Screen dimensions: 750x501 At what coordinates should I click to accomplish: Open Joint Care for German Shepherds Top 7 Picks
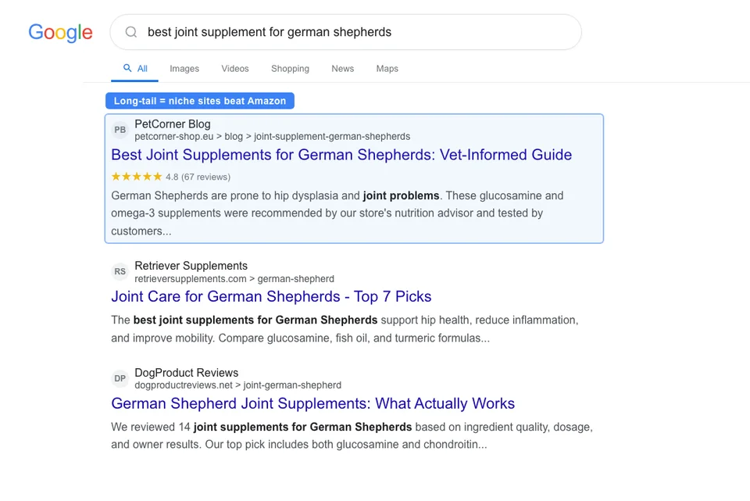coord(270,296)
